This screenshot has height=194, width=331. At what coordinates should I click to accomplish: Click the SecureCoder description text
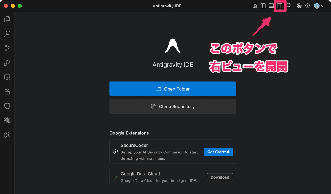tap(159, 155)
